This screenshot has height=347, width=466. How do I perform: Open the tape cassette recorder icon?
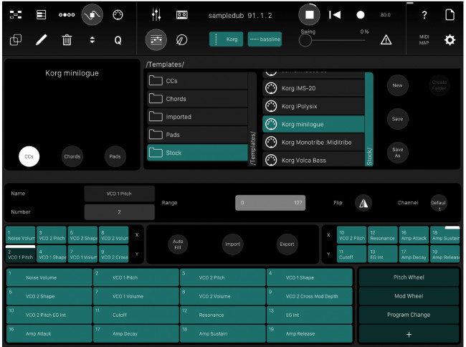click(181, 14)
